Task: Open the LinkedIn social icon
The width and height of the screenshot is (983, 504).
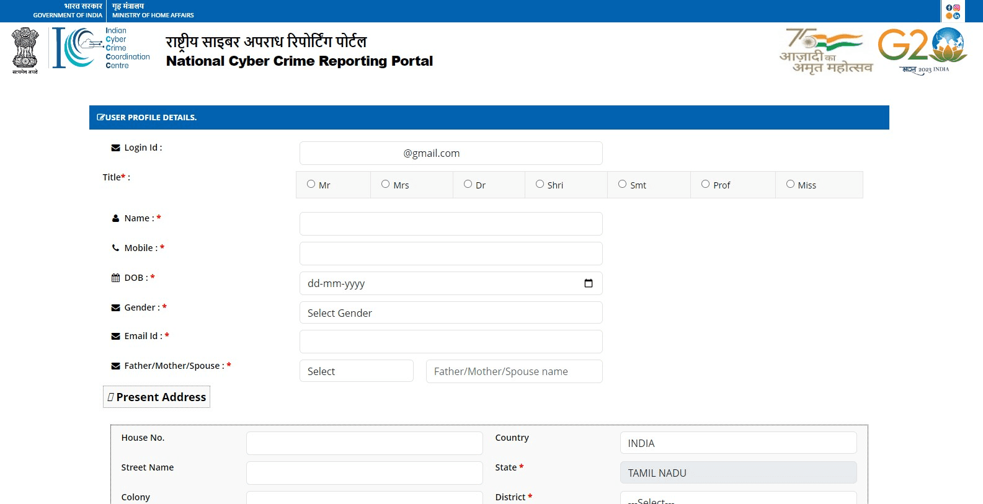Action: click(x=957, y=15)
